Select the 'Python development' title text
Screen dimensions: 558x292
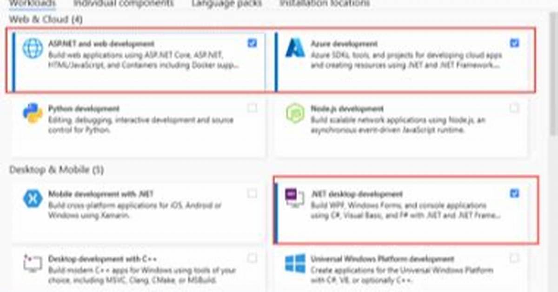pos(84,109)
